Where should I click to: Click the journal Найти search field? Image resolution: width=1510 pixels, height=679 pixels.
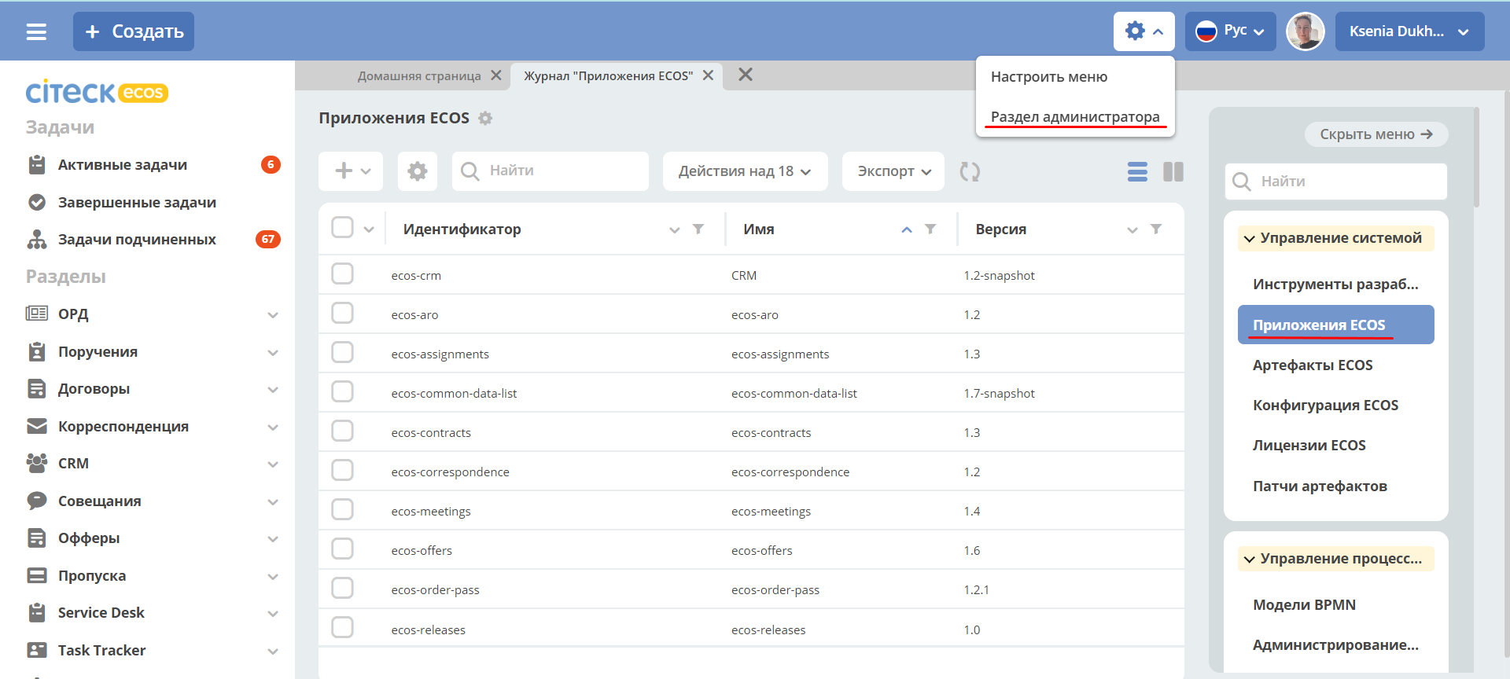tap(551, 171)
